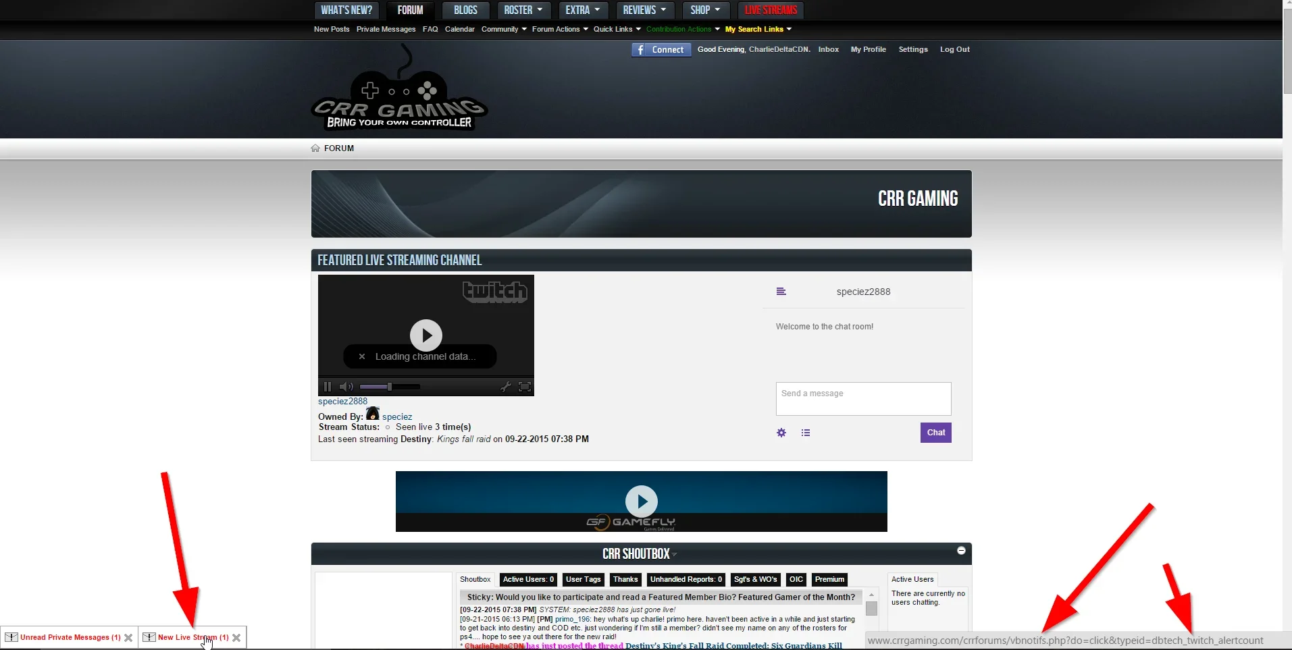Expand the Quick Links dropdown
The height and width of the screenshot is (650, 1292).
pyautogui.click(x=617, y=29)
